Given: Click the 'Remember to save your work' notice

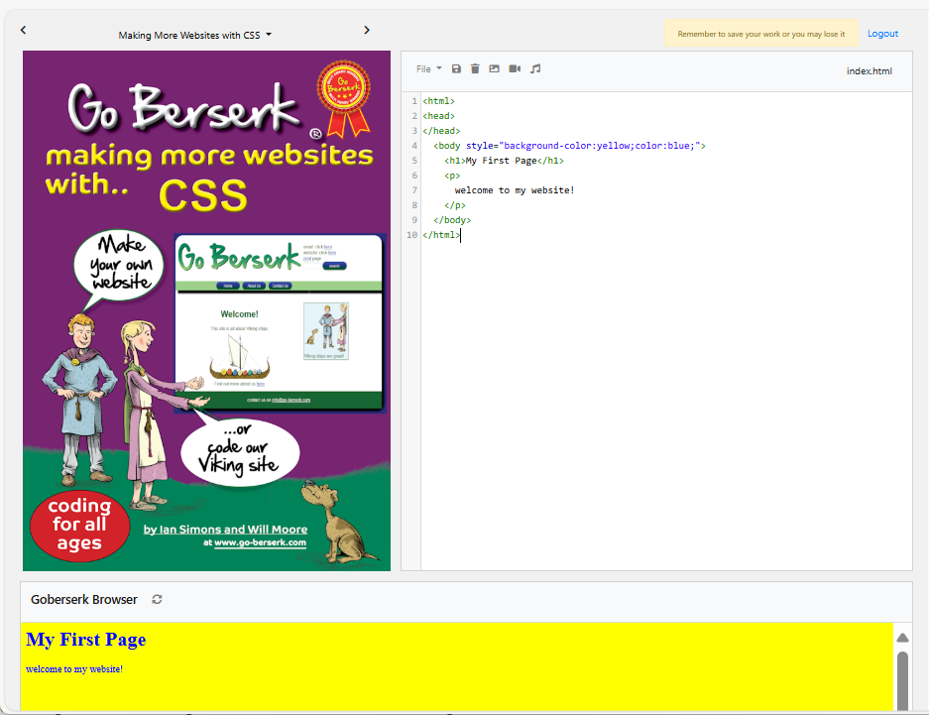Looking at the screenshot, I should point(761,34).
